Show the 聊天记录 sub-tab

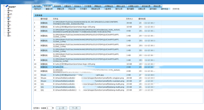point(119,9)
